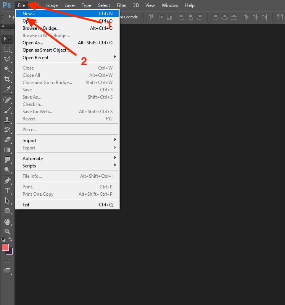Viewport: 285px width, 305px height.
Task: Choose Open As... menu entry
Action: (68, 43)
